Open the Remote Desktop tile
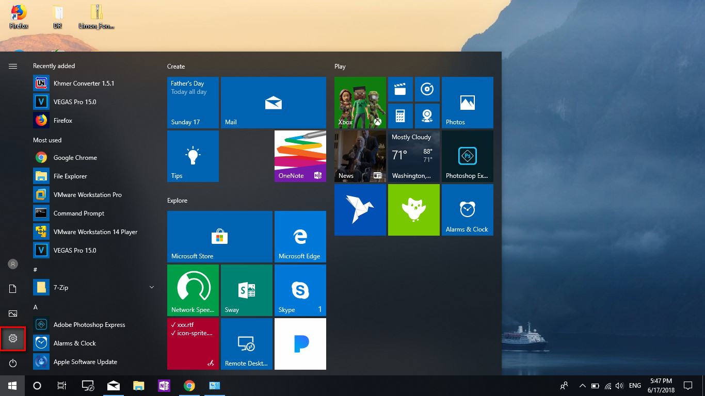 click(x=246, y=343)
